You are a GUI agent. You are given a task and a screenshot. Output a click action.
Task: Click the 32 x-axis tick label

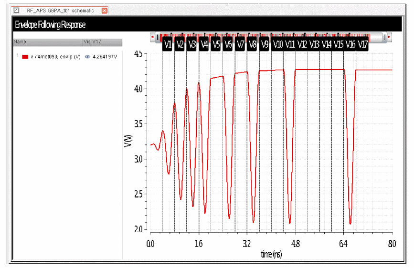[246, 244]
